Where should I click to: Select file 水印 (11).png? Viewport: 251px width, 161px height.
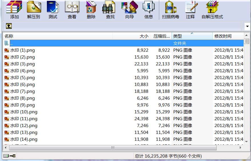(123, 119)
